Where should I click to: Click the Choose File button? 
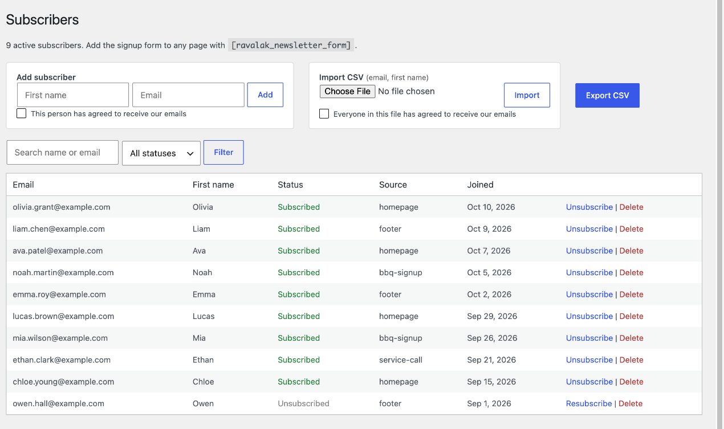click(x=347, y=91)
